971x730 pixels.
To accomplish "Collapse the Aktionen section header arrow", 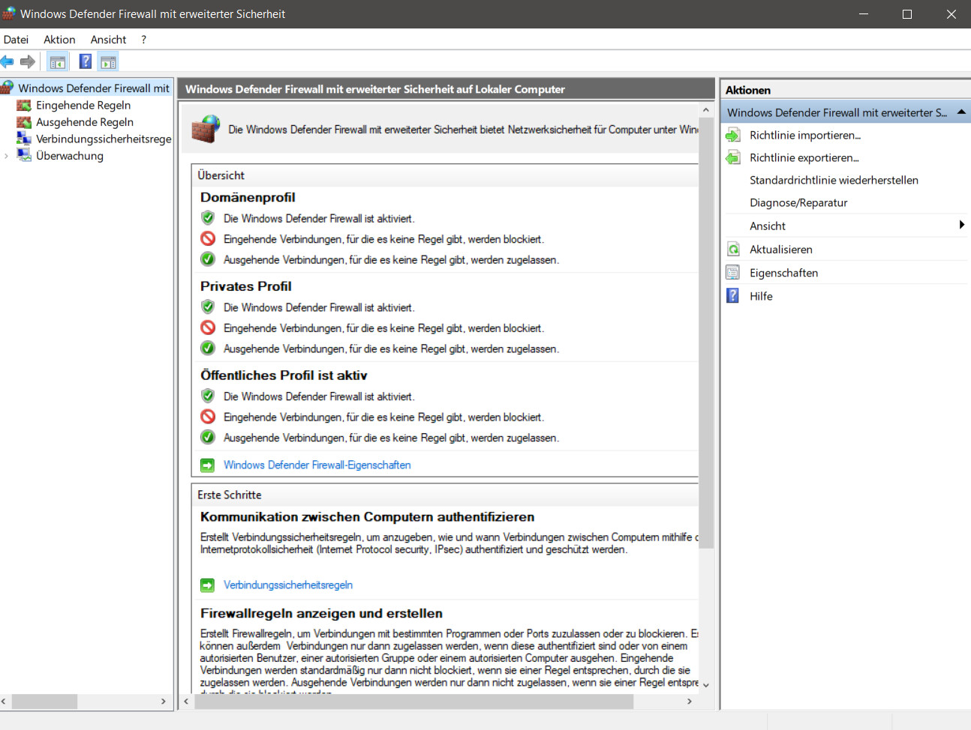I will click(x=961, y=112).
